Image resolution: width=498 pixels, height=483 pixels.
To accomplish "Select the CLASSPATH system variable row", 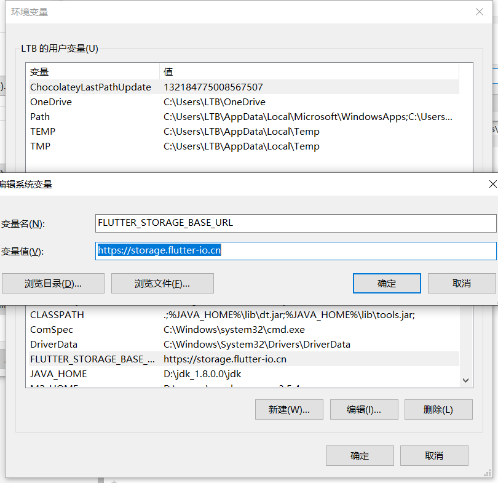I will point(244,315).
